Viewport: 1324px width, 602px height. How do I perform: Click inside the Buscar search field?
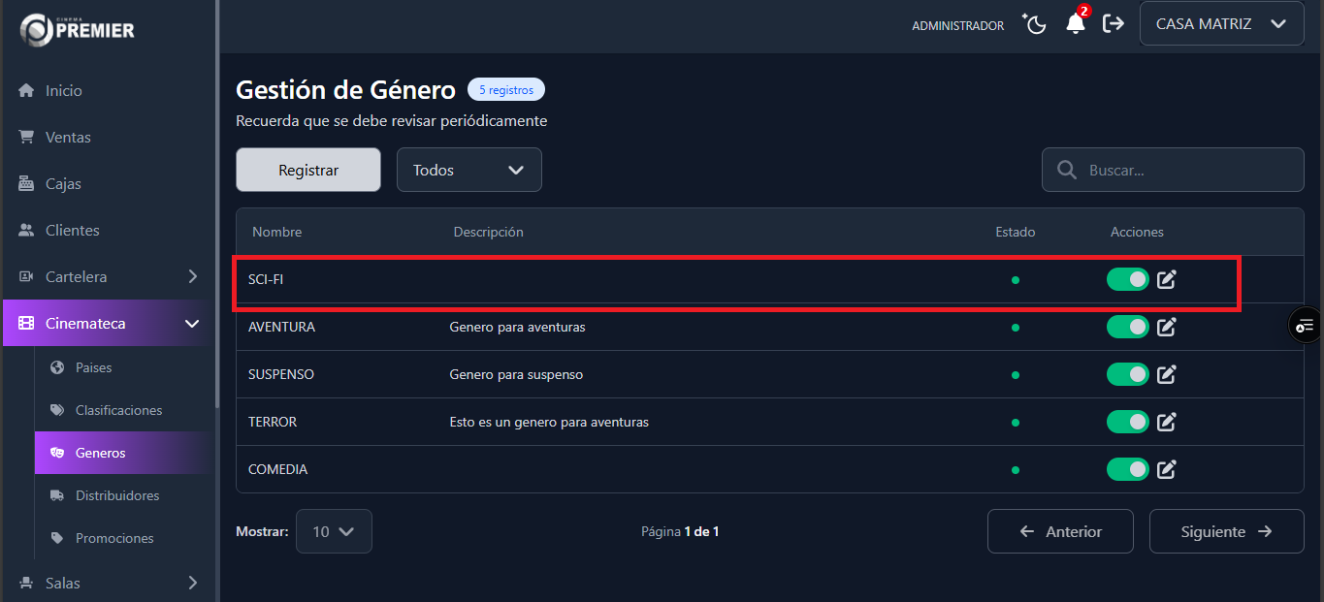(x=1172, y=170)
